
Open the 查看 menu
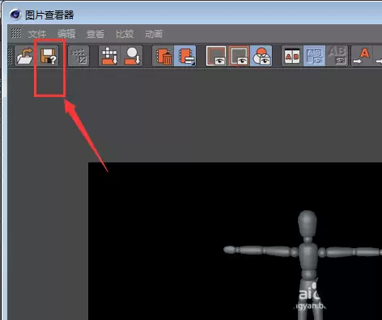tap(95, 34)
